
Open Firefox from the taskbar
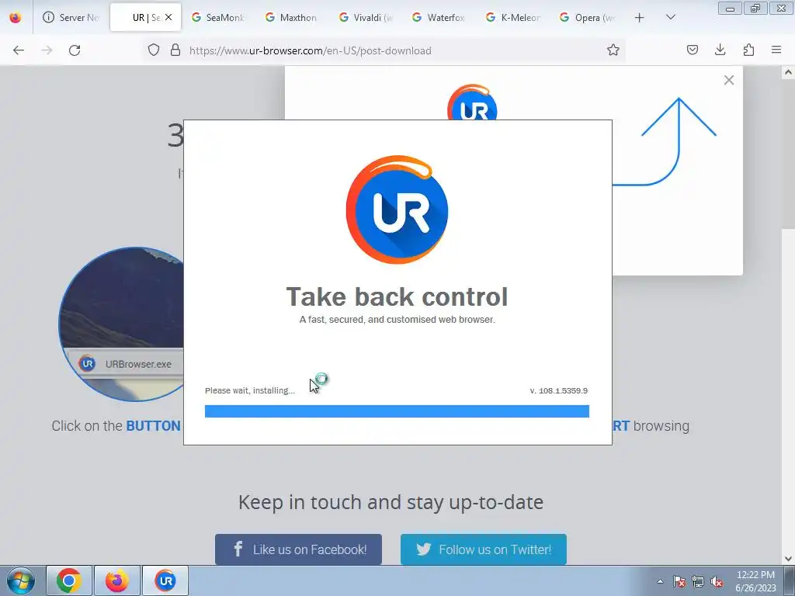tap(117, 580)
